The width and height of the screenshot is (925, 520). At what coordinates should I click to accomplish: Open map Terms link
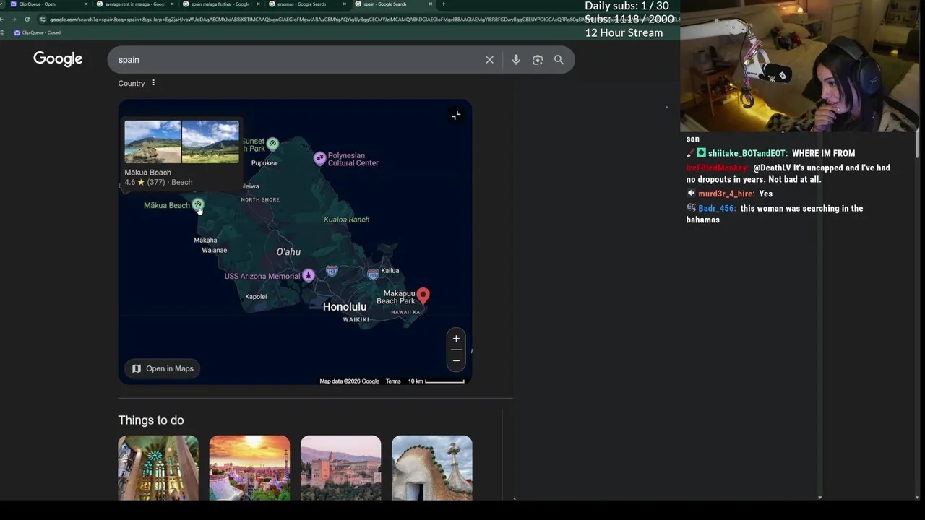[x=392, y=381]
